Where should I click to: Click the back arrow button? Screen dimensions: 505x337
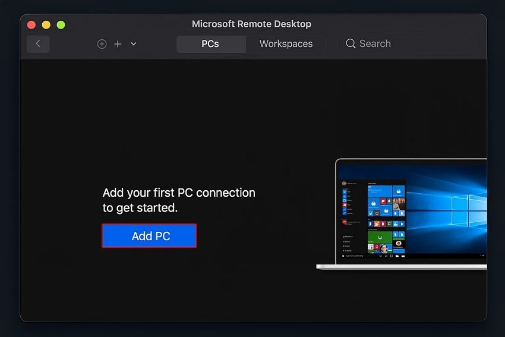point(38,44)
